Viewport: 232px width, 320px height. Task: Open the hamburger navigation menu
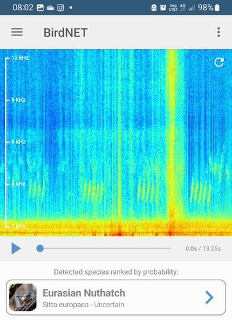pos(17,32)
